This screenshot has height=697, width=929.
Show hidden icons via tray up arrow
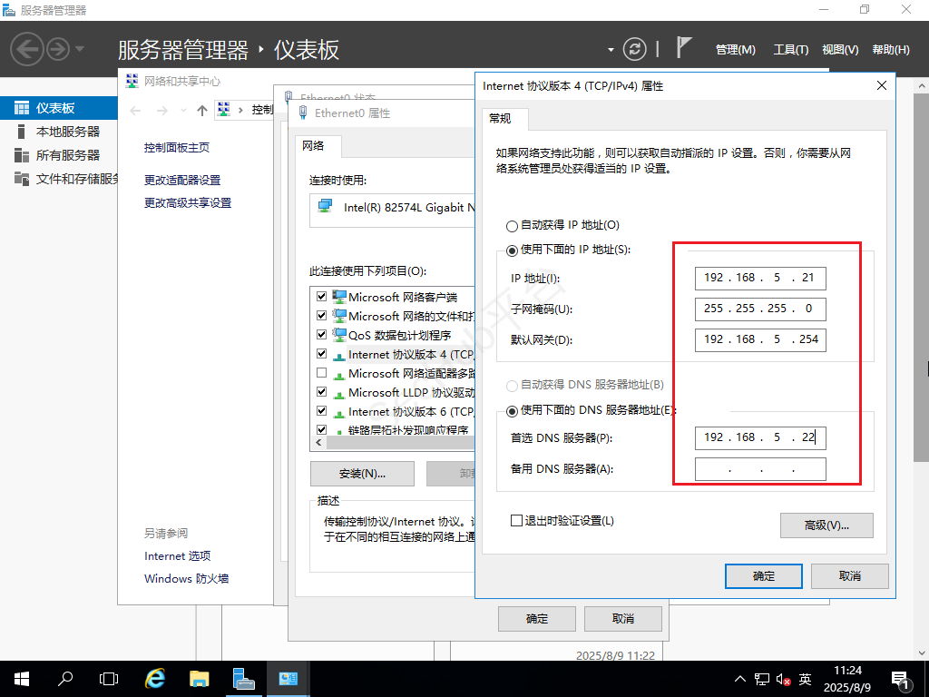[x=740, y=678]
